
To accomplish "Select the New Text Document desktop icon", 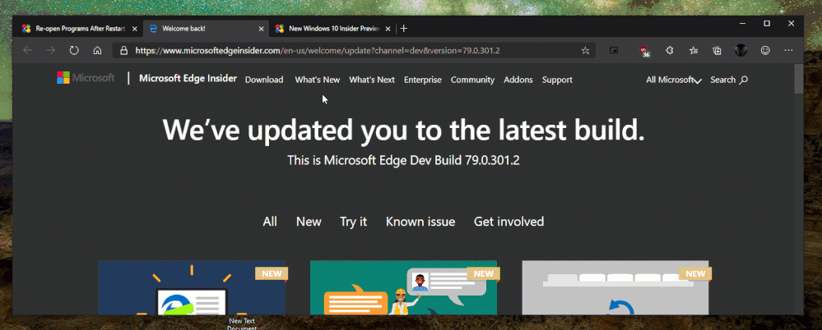I will pyautogui.click(x=242, y=322).
